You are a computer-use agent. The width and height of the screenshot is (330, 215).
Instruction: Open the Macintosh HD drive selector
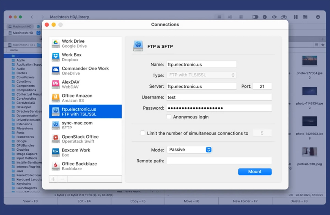[x=38, y=33]
